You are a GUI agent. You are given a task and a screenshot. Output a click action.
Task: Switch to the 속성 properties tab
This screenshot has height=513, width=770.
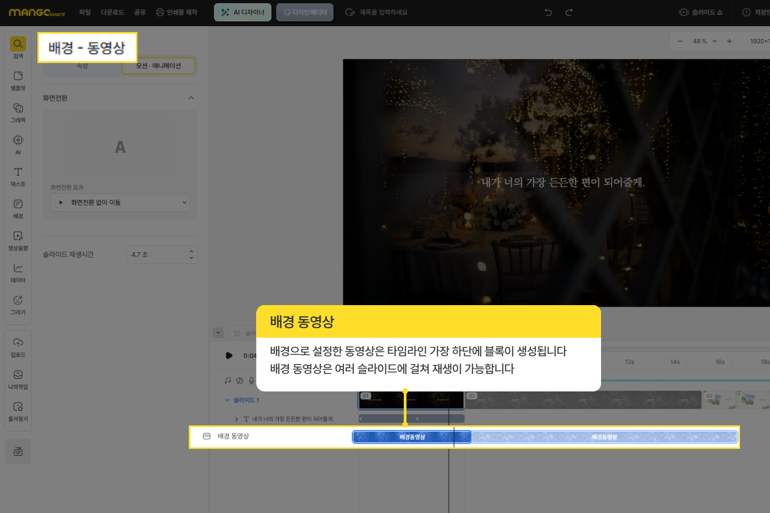[82, 66]
